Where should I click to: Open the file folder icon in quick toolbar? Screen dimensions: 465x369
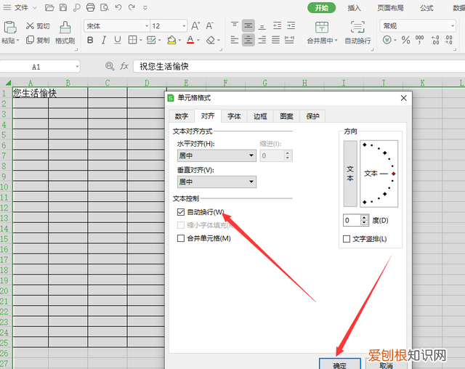pos(49,8)
